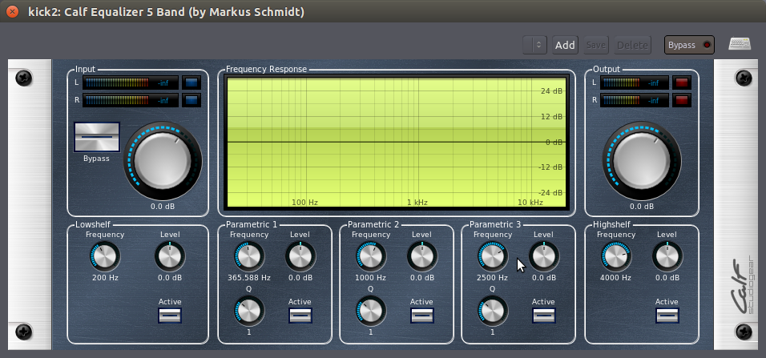Click the Output 0.0 dB gain value
This screenshot has width=766, height=358.
pos(642,207)
